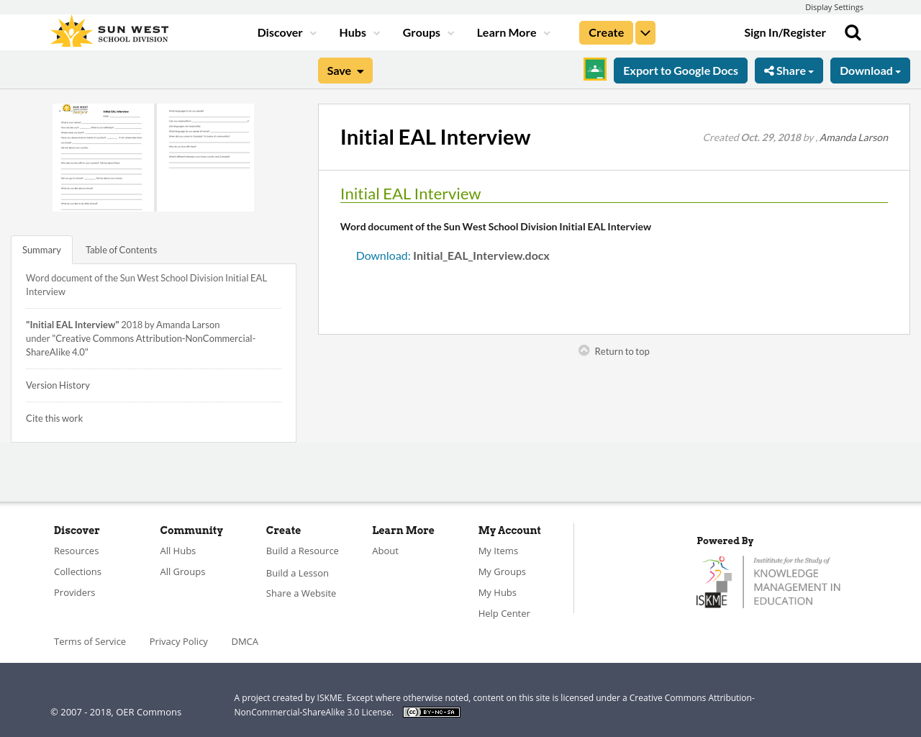Screen dimensions: 921x737
Task: Click the Creative Commons BY-NC-SA license badge
Action: point(431,711)
